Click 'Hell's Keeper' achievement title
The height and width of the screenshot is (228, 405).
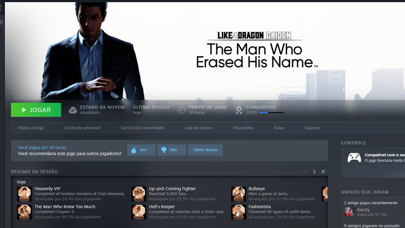tap(162, 206)
